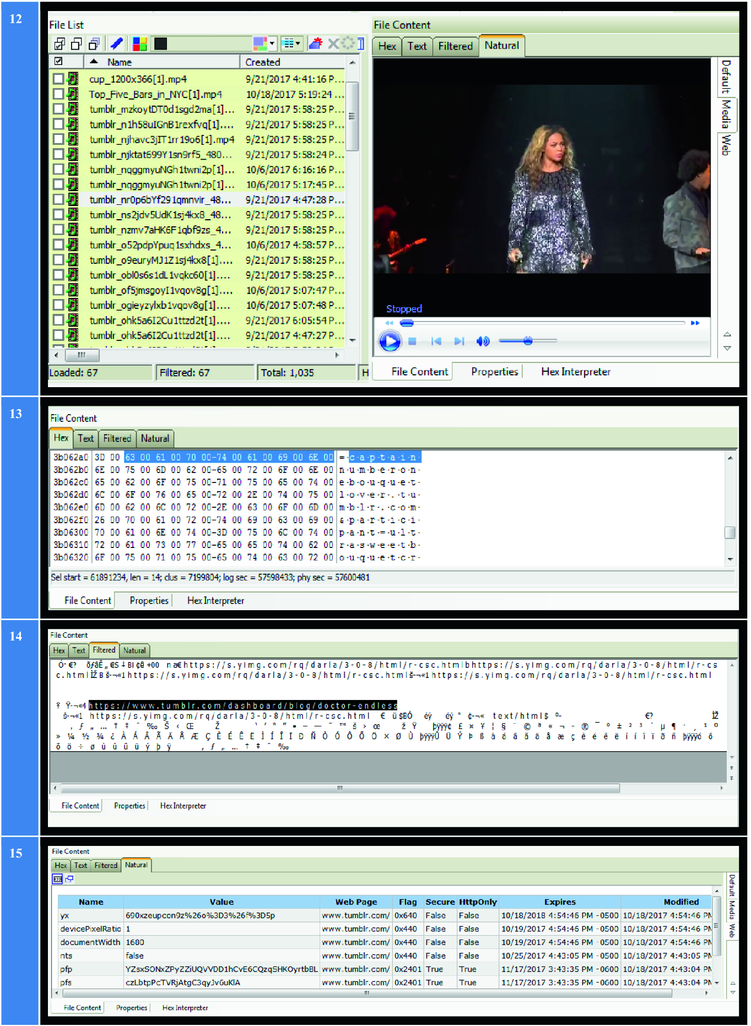751x1026 pixels.
Task: Sort cookies table by Web Page header
Action: [x=356, y=902]
